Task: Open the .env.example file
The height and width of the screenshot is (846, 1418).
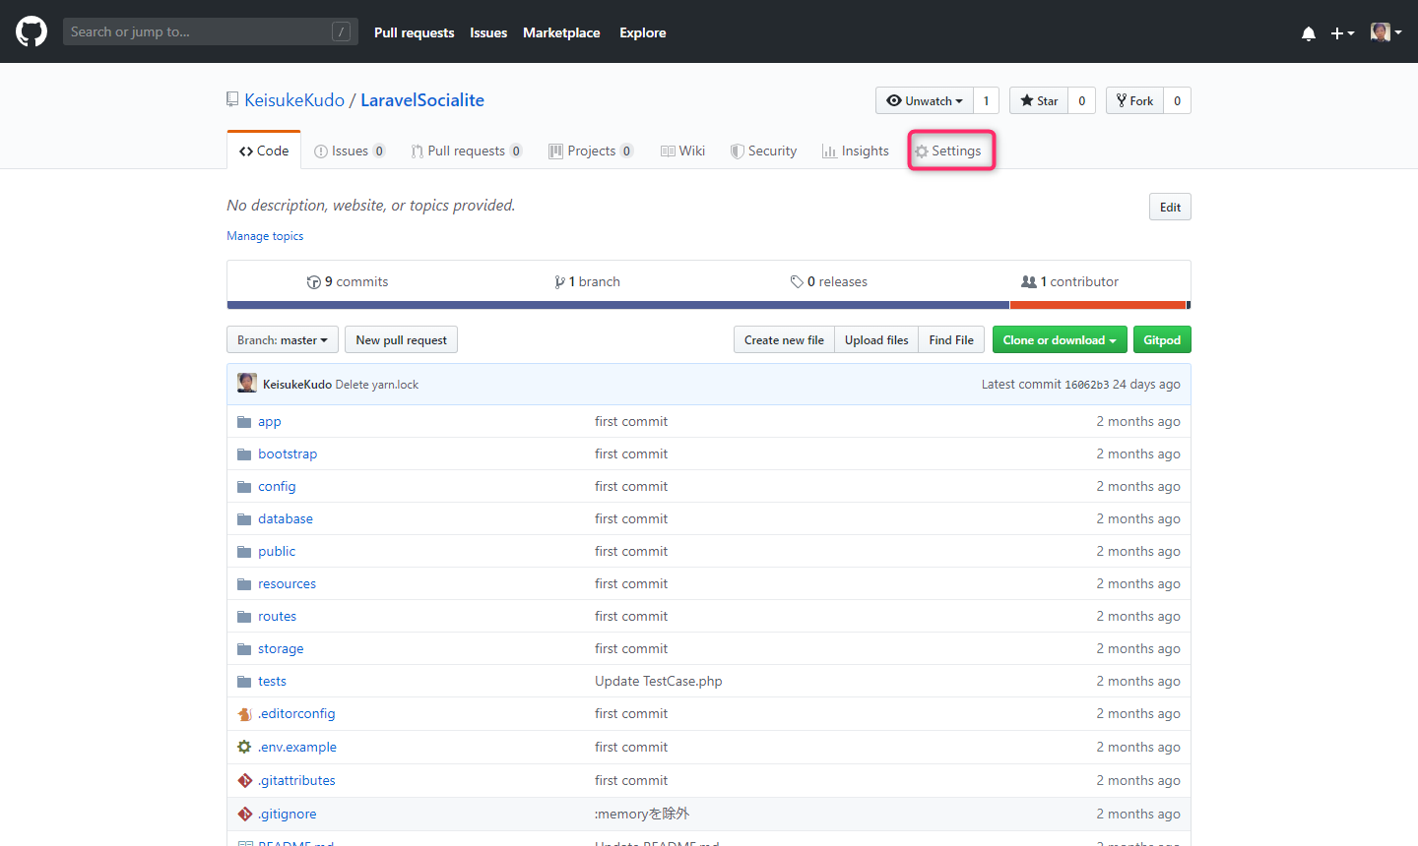Action: (x=297, y=747)
